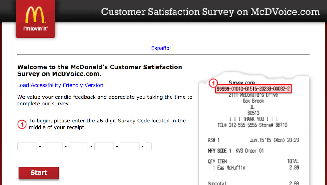327x185 pixels.
Task: Click the 'Jun.15'15 (Mon) 20:23' receipt date
Action: pos(274,140)
